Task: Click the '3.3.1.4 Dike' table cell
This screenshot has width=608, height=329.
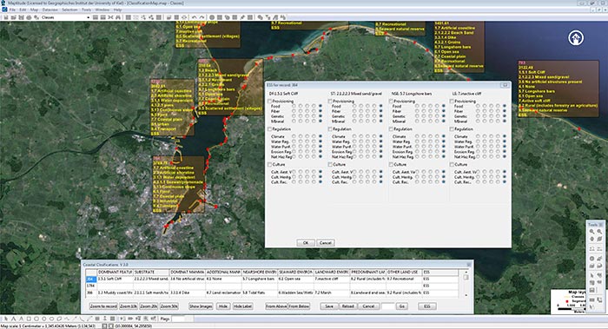Action: [x=188, y=293]
